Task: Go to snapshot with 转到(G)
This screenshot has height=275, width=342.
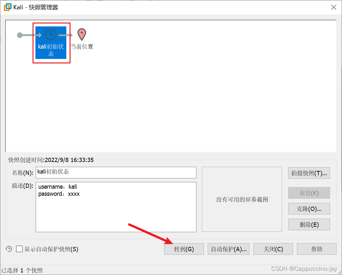Action: click(184, 249)
